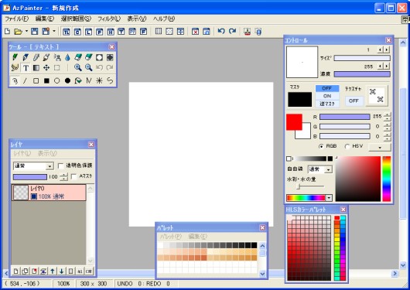
Task: Open the フィルタ menu
Action: pyautogui.click(x=109, y=19)
